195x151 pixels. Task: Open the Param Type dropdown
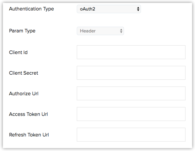click(100, 31)
